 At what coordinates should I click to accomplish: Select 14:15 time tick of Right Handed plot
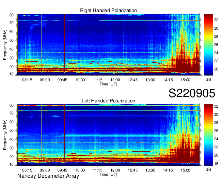(168, 80)
